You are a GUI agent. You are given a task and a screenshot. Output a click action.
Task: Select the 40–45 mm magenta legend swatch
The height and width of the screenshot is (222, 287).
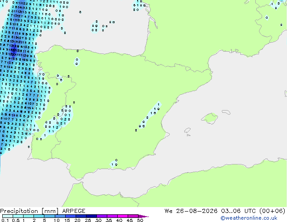tap(123, 216)
